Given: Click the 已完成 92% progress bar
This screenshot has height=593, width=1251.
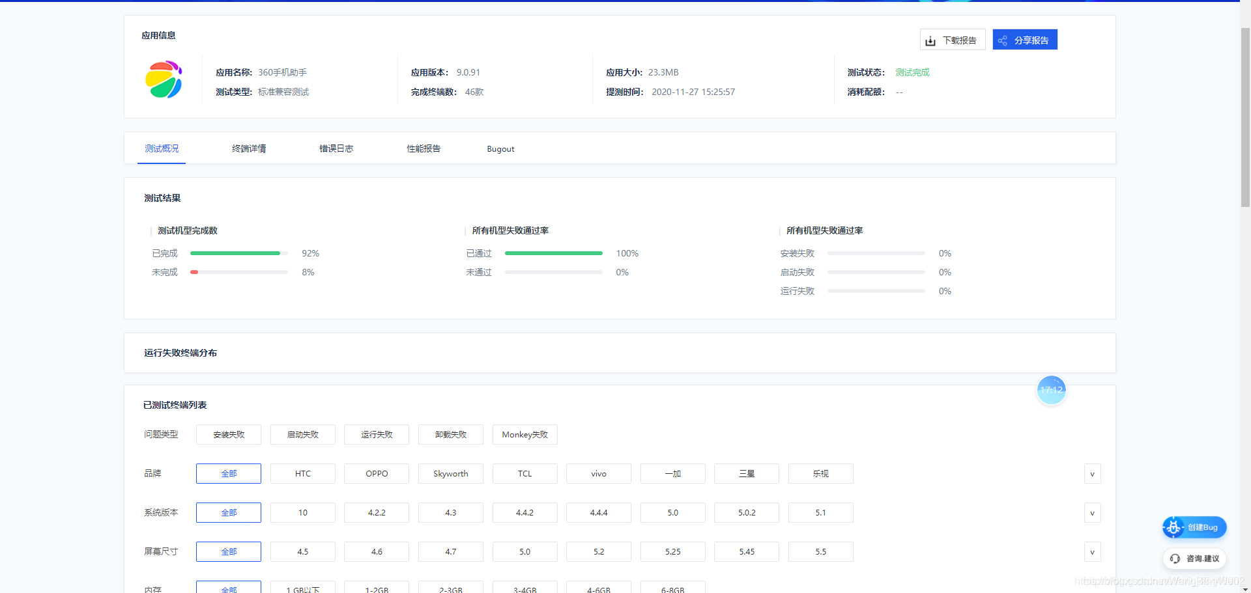Looking at the screenshot, I should (x=239, y=253).
